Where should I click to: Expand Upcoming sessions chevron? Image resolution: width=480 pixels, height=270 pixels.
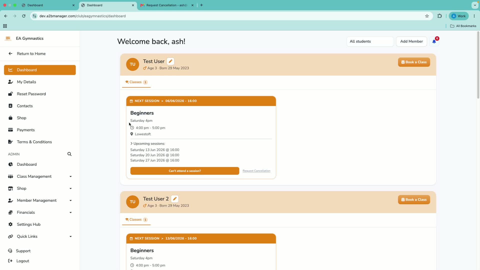pos(131,143)
